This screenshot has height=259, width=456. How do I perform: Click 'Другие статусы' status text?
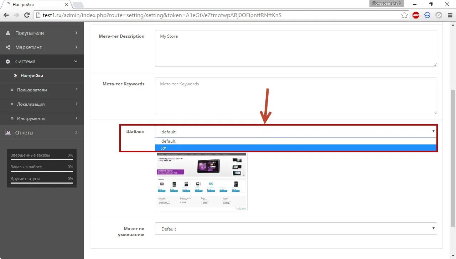(x=25, y=179)
